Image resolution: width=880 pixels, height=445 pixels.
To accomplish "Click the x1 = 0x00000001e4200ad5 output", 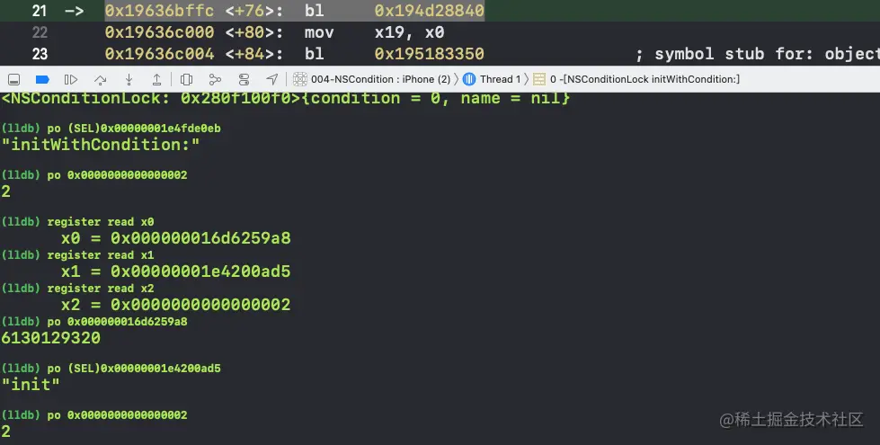I will 175,271.
